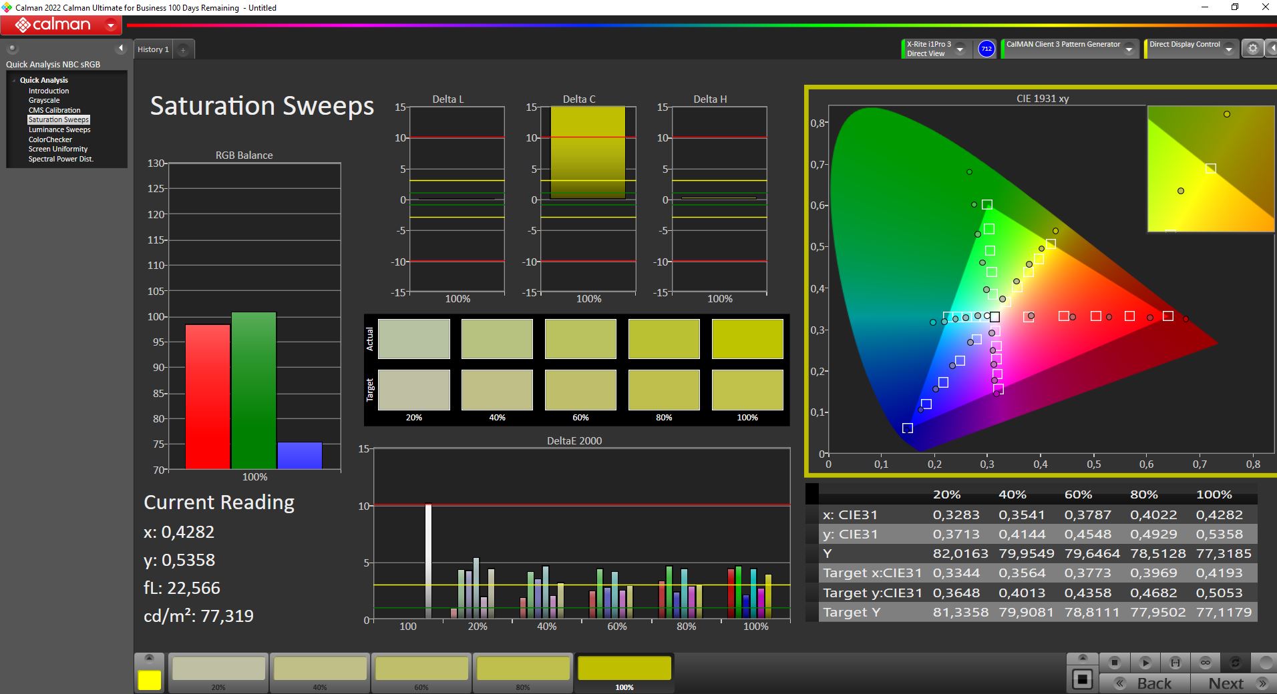Click the large black square pattern button
The image size is (1277, 694).
pos(1082,680)
